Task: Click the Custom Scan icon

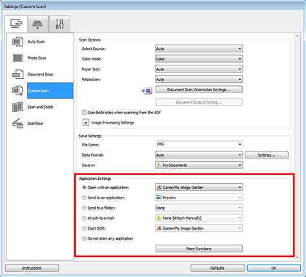Action: (x=17, y=91)
